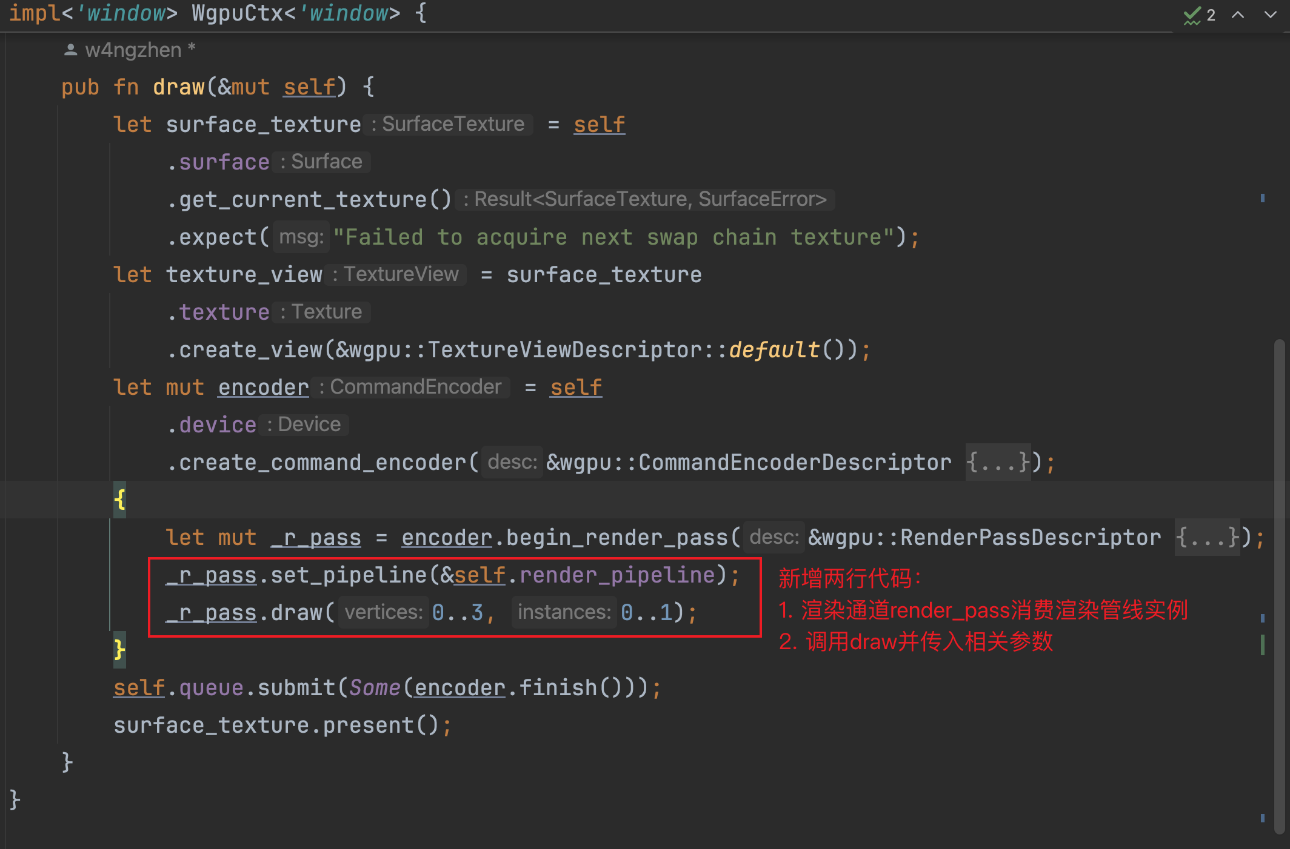The width and height of the screenshot is (1290, 849).
Task: Click the set_pipeline method call
Action: [349, 575]
